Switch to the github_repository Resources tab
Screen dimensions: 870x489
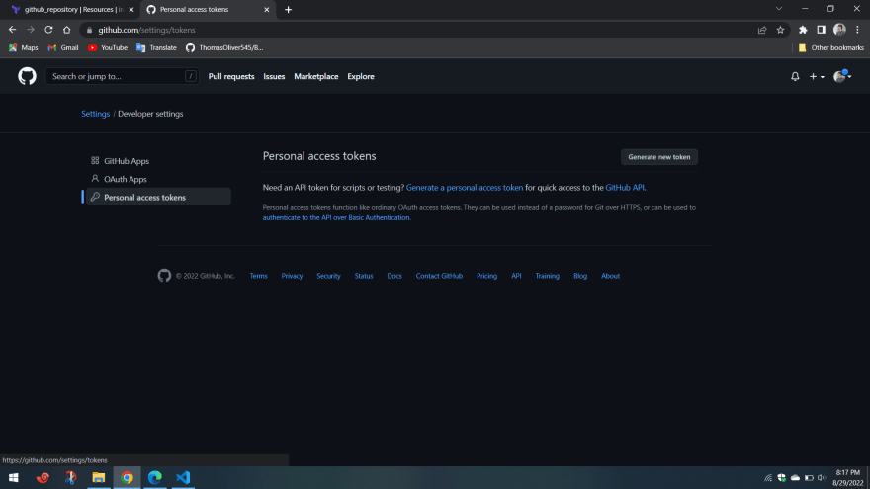[x=72, y=10]
